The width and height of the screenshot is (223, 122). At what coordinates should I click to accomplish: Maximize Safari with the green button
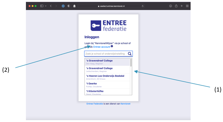[36, 6]
